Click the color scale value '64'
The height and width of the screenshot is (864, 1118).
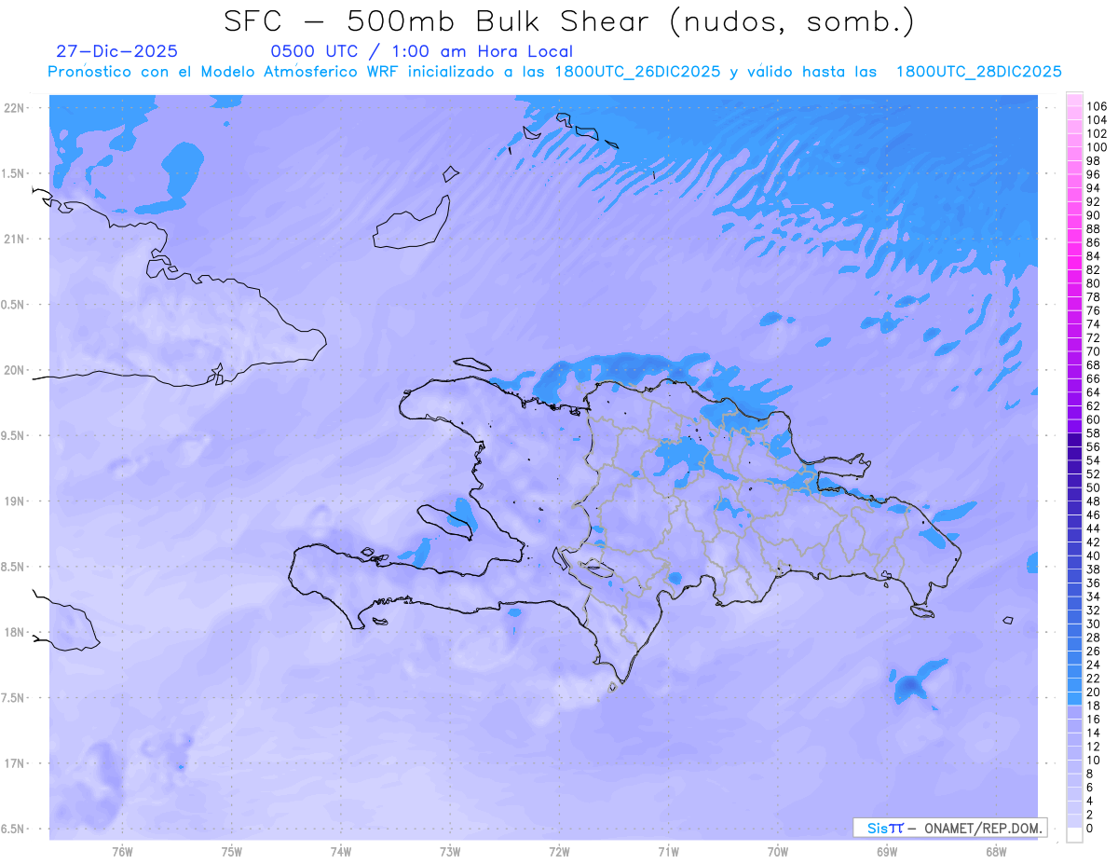1094,392
